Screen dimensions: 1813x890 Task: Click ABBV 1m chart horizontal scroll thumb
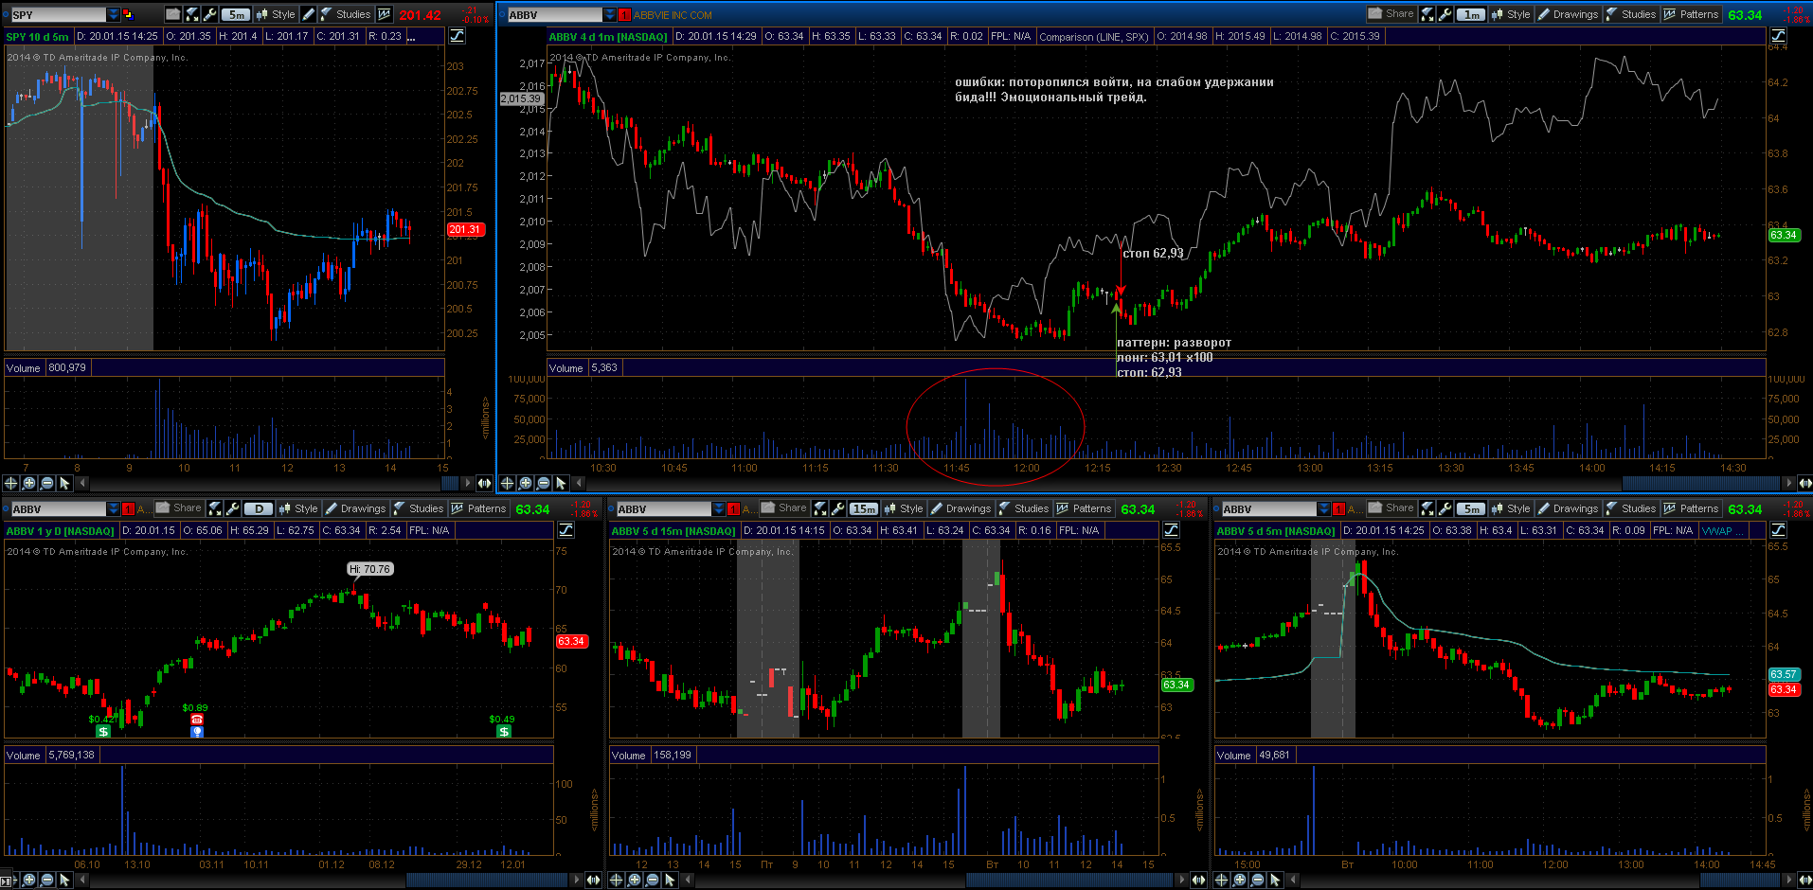click(x=1702, y=483)
